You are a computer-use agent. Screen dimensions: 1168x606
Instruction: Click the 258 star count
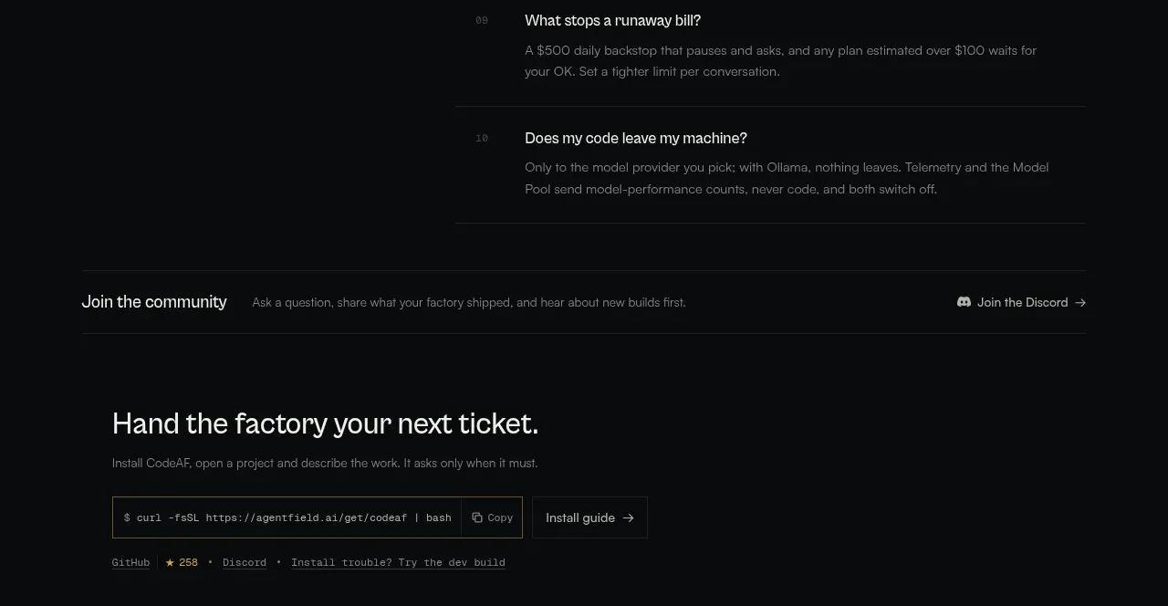pyautogui.click(x=189, y=562)
